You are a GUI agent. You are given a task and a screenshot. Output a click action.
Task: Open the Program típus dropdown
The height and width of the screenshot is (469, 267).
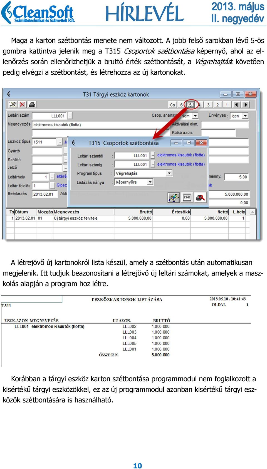point(169,173)
